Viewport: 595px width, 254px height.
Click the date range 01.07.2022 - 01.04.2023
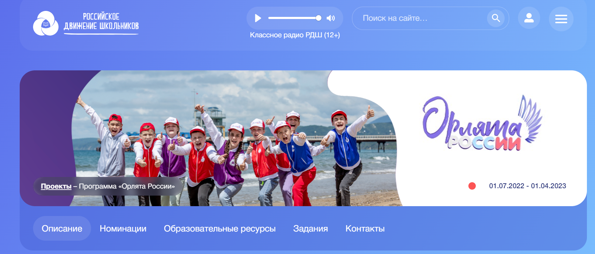pyautogui.click(x=527, y=186)
